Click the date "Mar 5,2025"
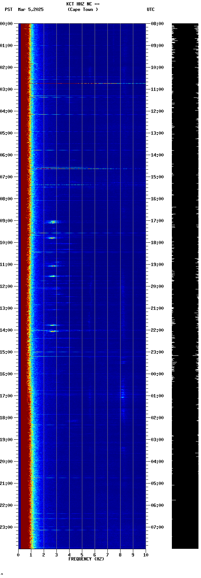 click(x=31, y=9)
